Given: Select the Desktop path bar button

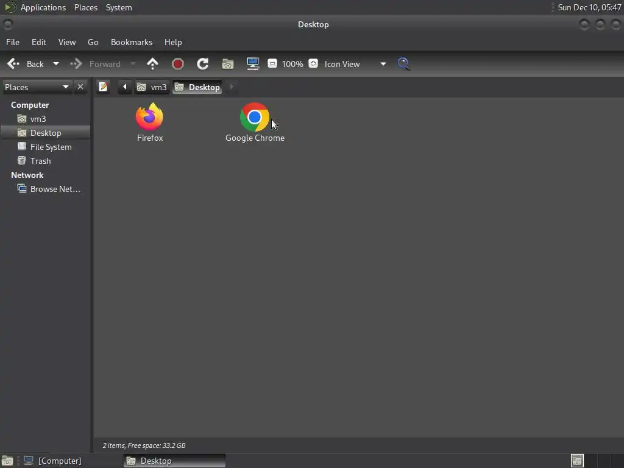Looking at the screenshot, I should (x=197, y=87).
